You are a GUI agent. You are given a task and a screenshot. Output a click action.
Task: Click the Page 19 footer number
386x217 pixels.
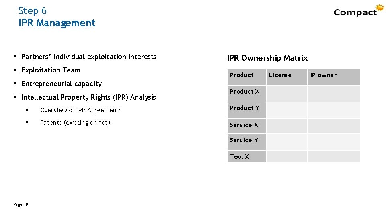coord(21,205)
